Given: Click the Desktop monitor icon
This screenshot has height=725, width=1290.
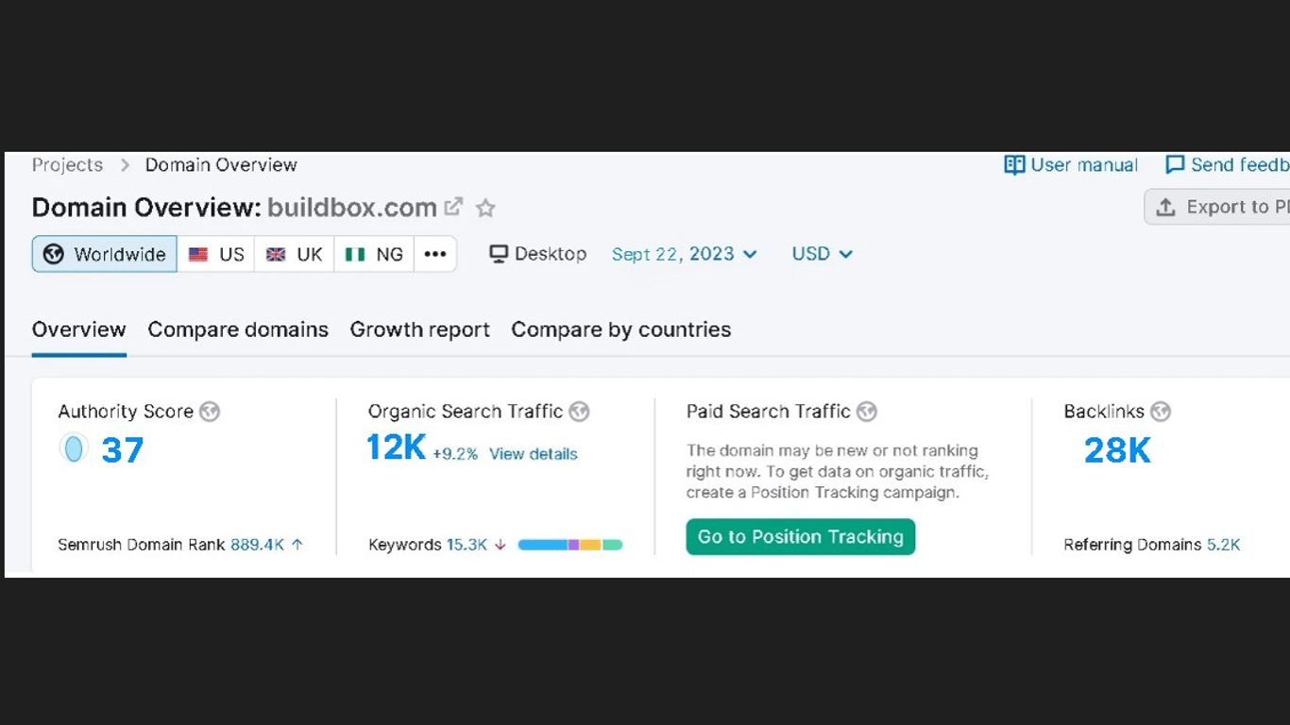Looking at the screenshot, I should pos(499,254).
